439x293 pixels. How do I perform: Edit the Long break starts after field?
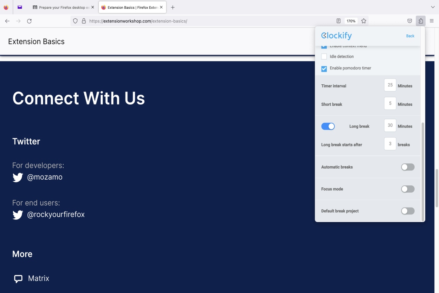point(390,144)
